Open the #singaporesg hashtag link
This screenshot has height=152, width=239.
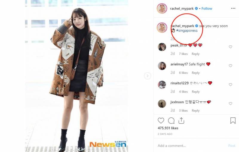pos(187,31)
